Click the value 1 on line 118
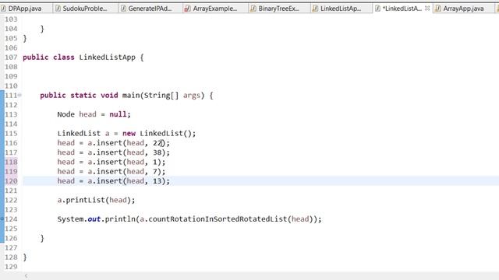 point(155,162)
